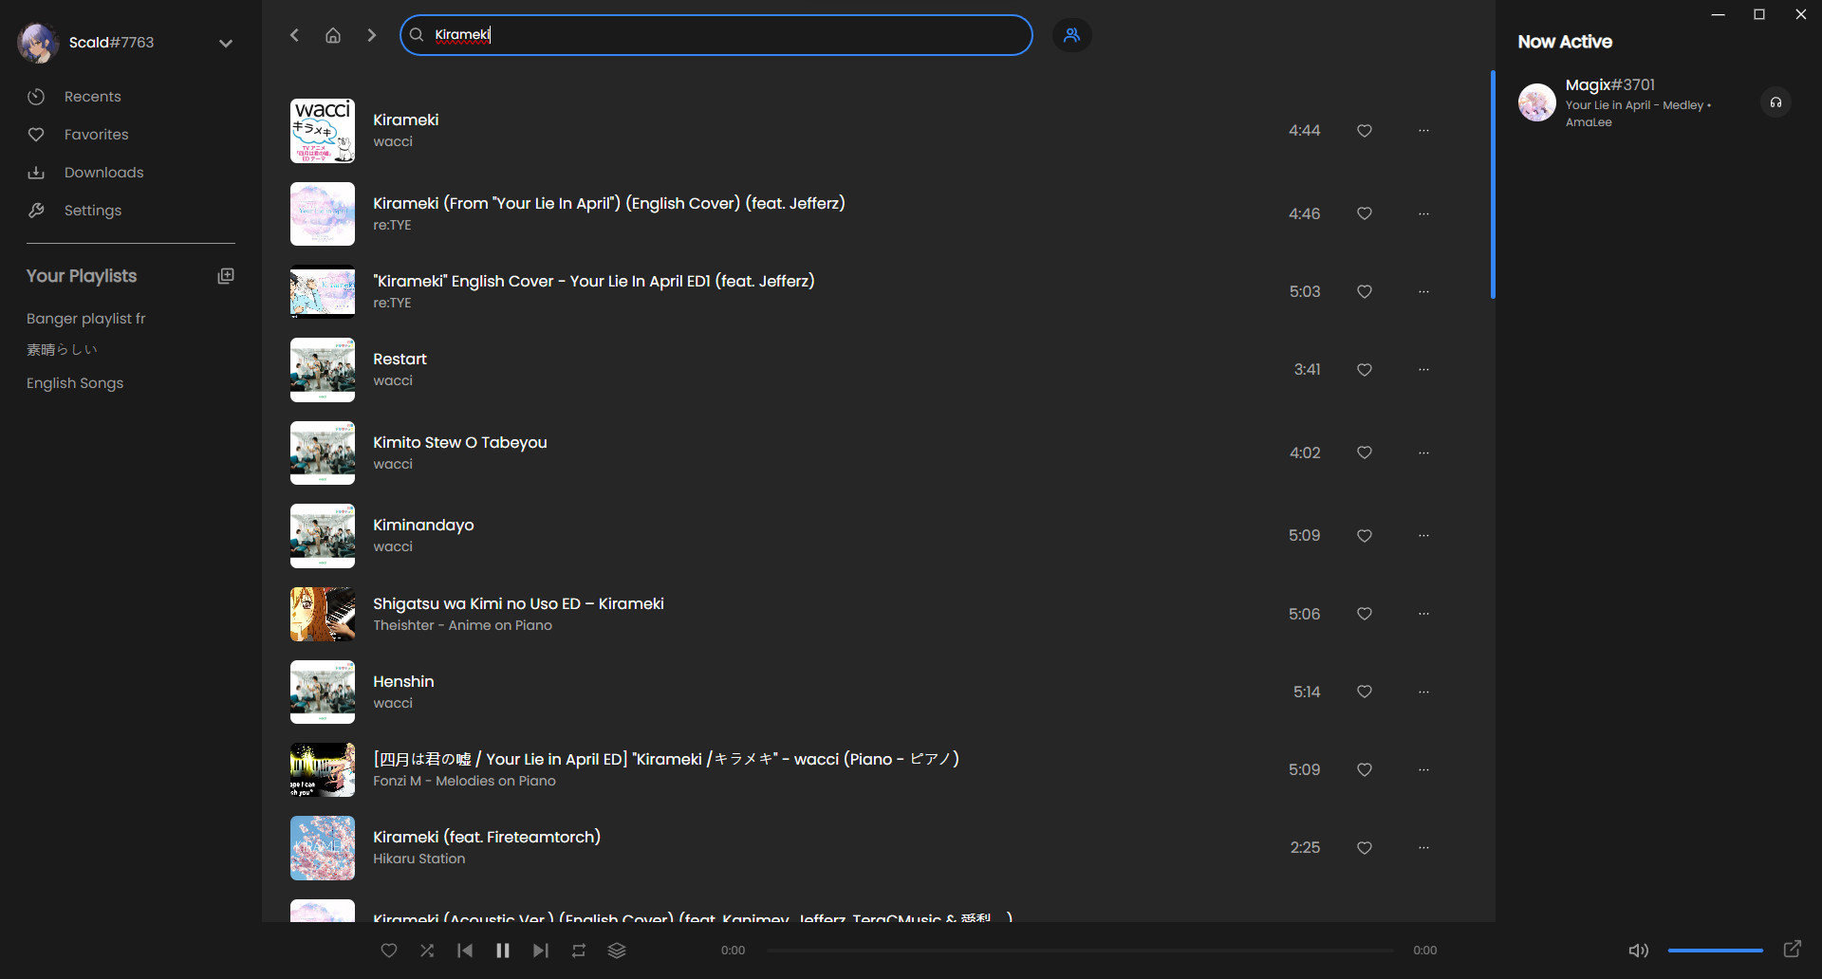Open more options for Restart

(x=1423, y=370)
